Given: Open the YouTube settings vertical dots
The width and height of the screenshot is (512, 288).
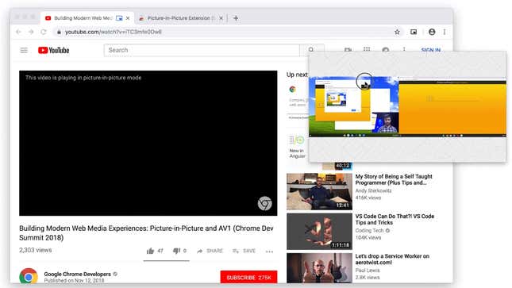Looking at the screenshot, I should tap(404, 49).
